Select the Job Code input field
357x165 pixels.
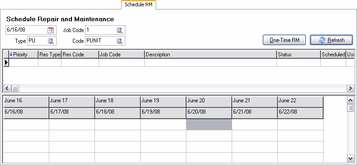101,30
